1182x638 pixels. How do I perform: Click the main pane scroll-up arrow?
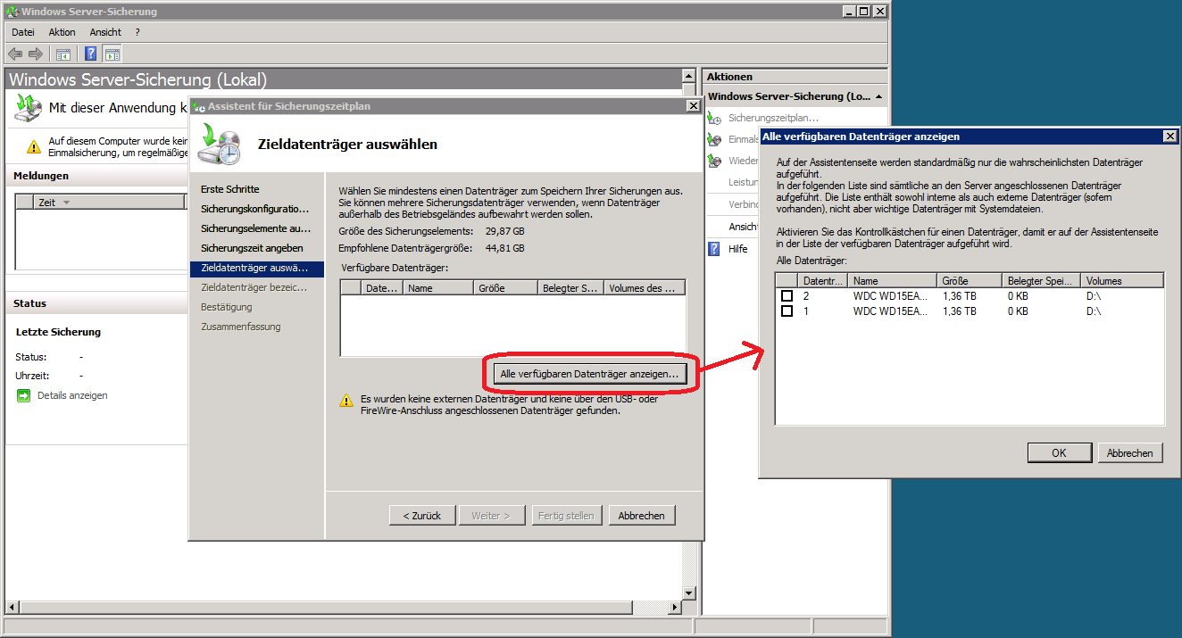(688, 77)
